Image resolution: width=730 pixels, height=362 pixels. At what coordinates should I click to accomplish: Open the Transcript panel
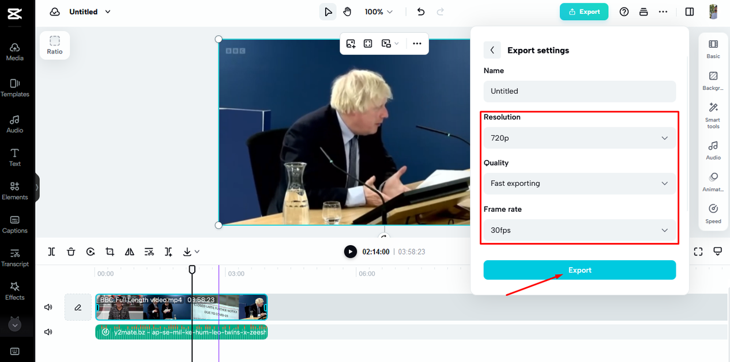15,257
